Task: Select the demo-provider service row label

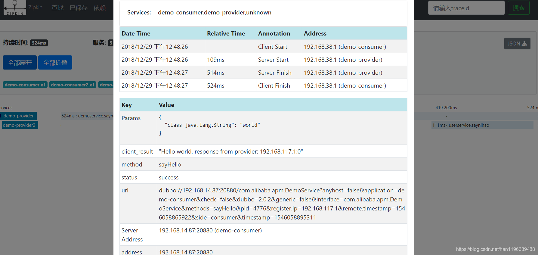Action: (x=18, y=116)
